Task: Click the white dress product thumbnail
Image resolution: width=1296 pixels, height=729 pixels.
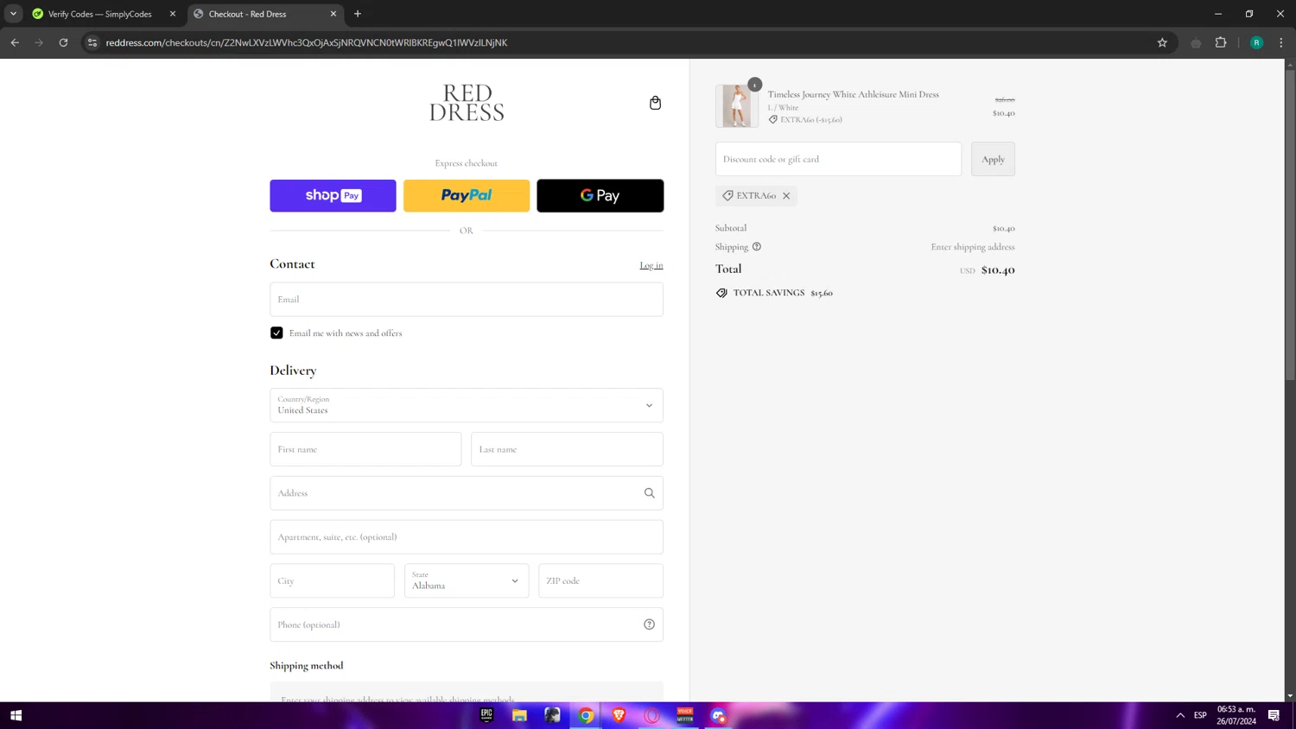Action: tap(737, 106)
